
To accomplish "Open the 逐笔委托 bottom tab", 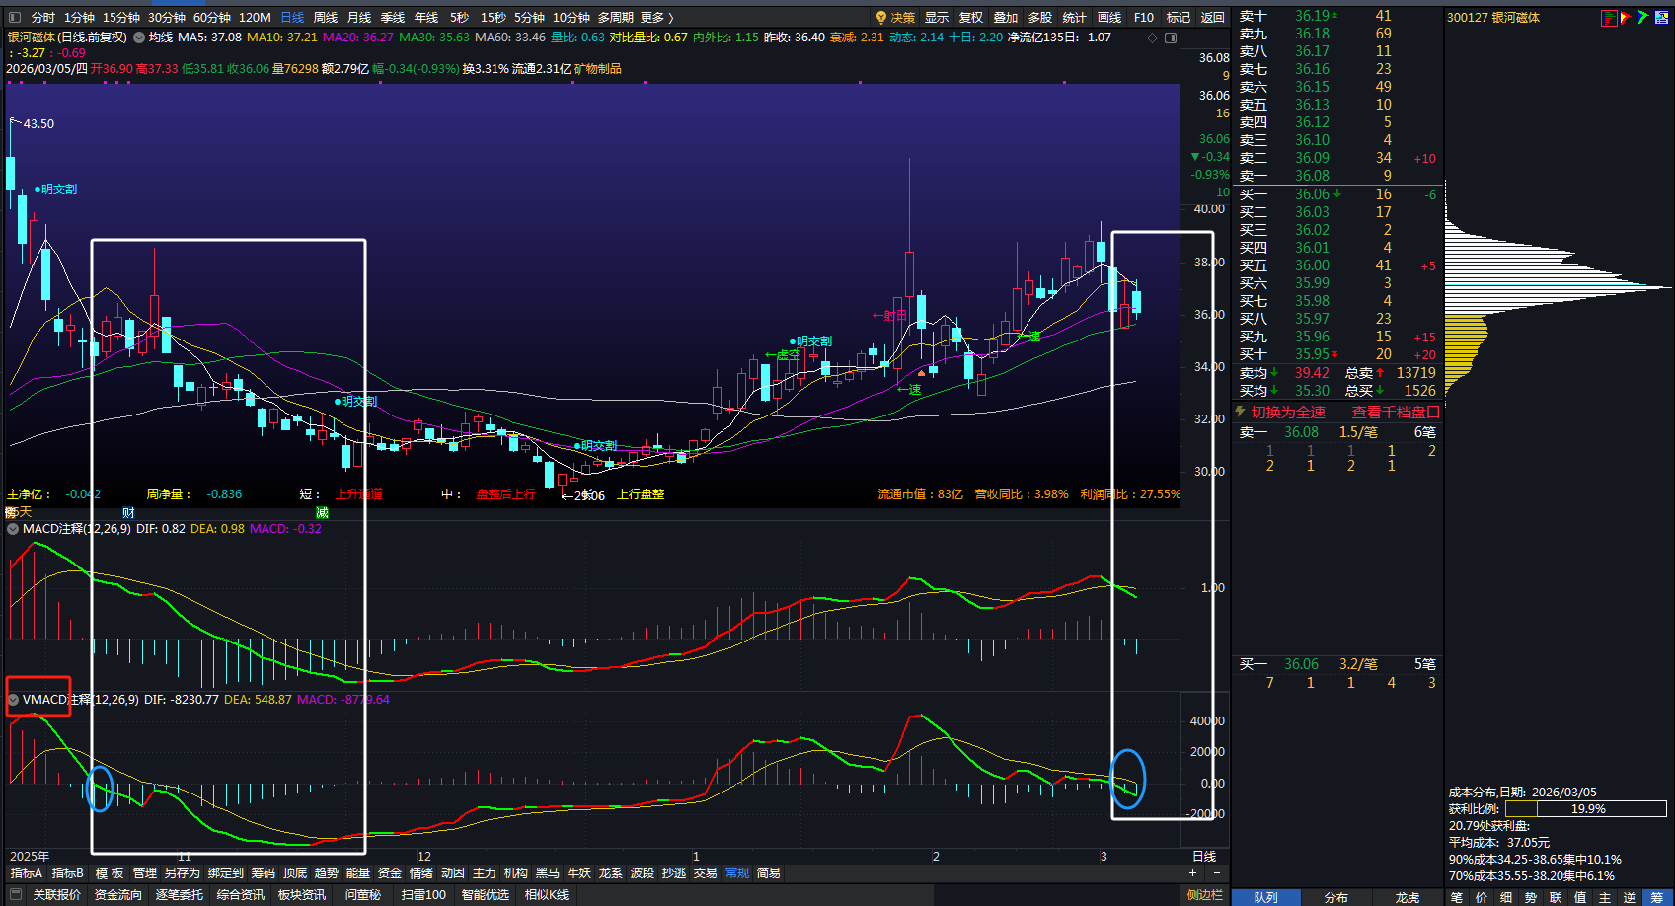I will click(180, 895).
